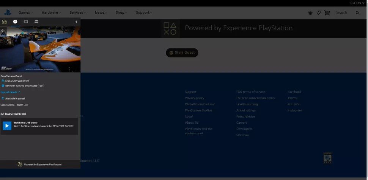Click the Available in global text

[x=15, y=99]
